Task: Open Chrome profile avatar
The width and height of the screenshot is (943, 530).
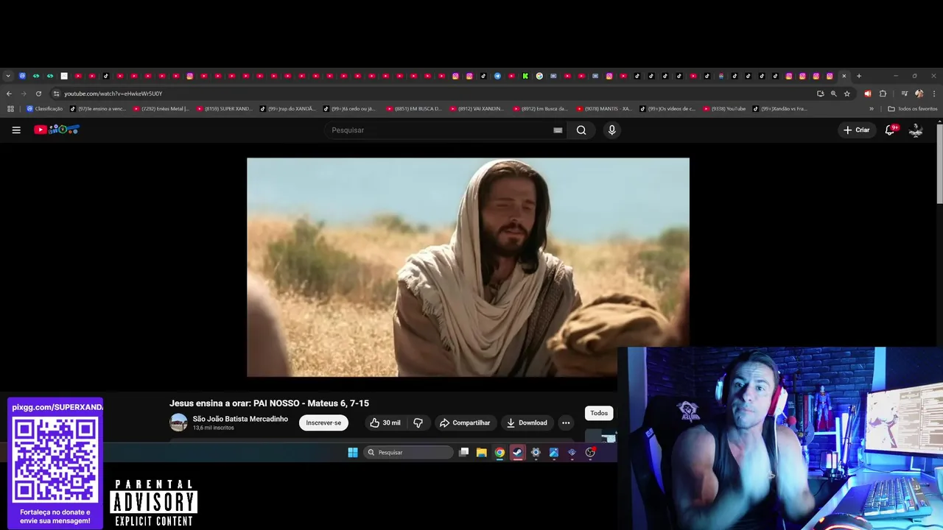Action: [x=919, y=93]
